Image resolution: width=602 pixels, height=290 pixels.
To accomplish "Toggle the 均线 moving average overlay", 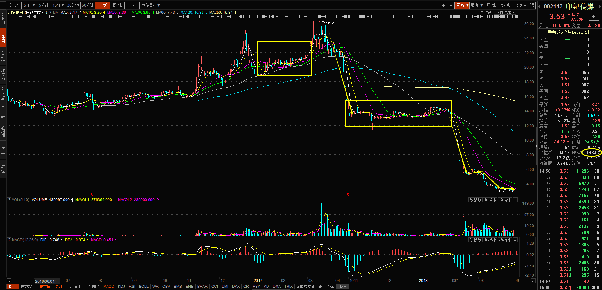I will coord(58,287).
